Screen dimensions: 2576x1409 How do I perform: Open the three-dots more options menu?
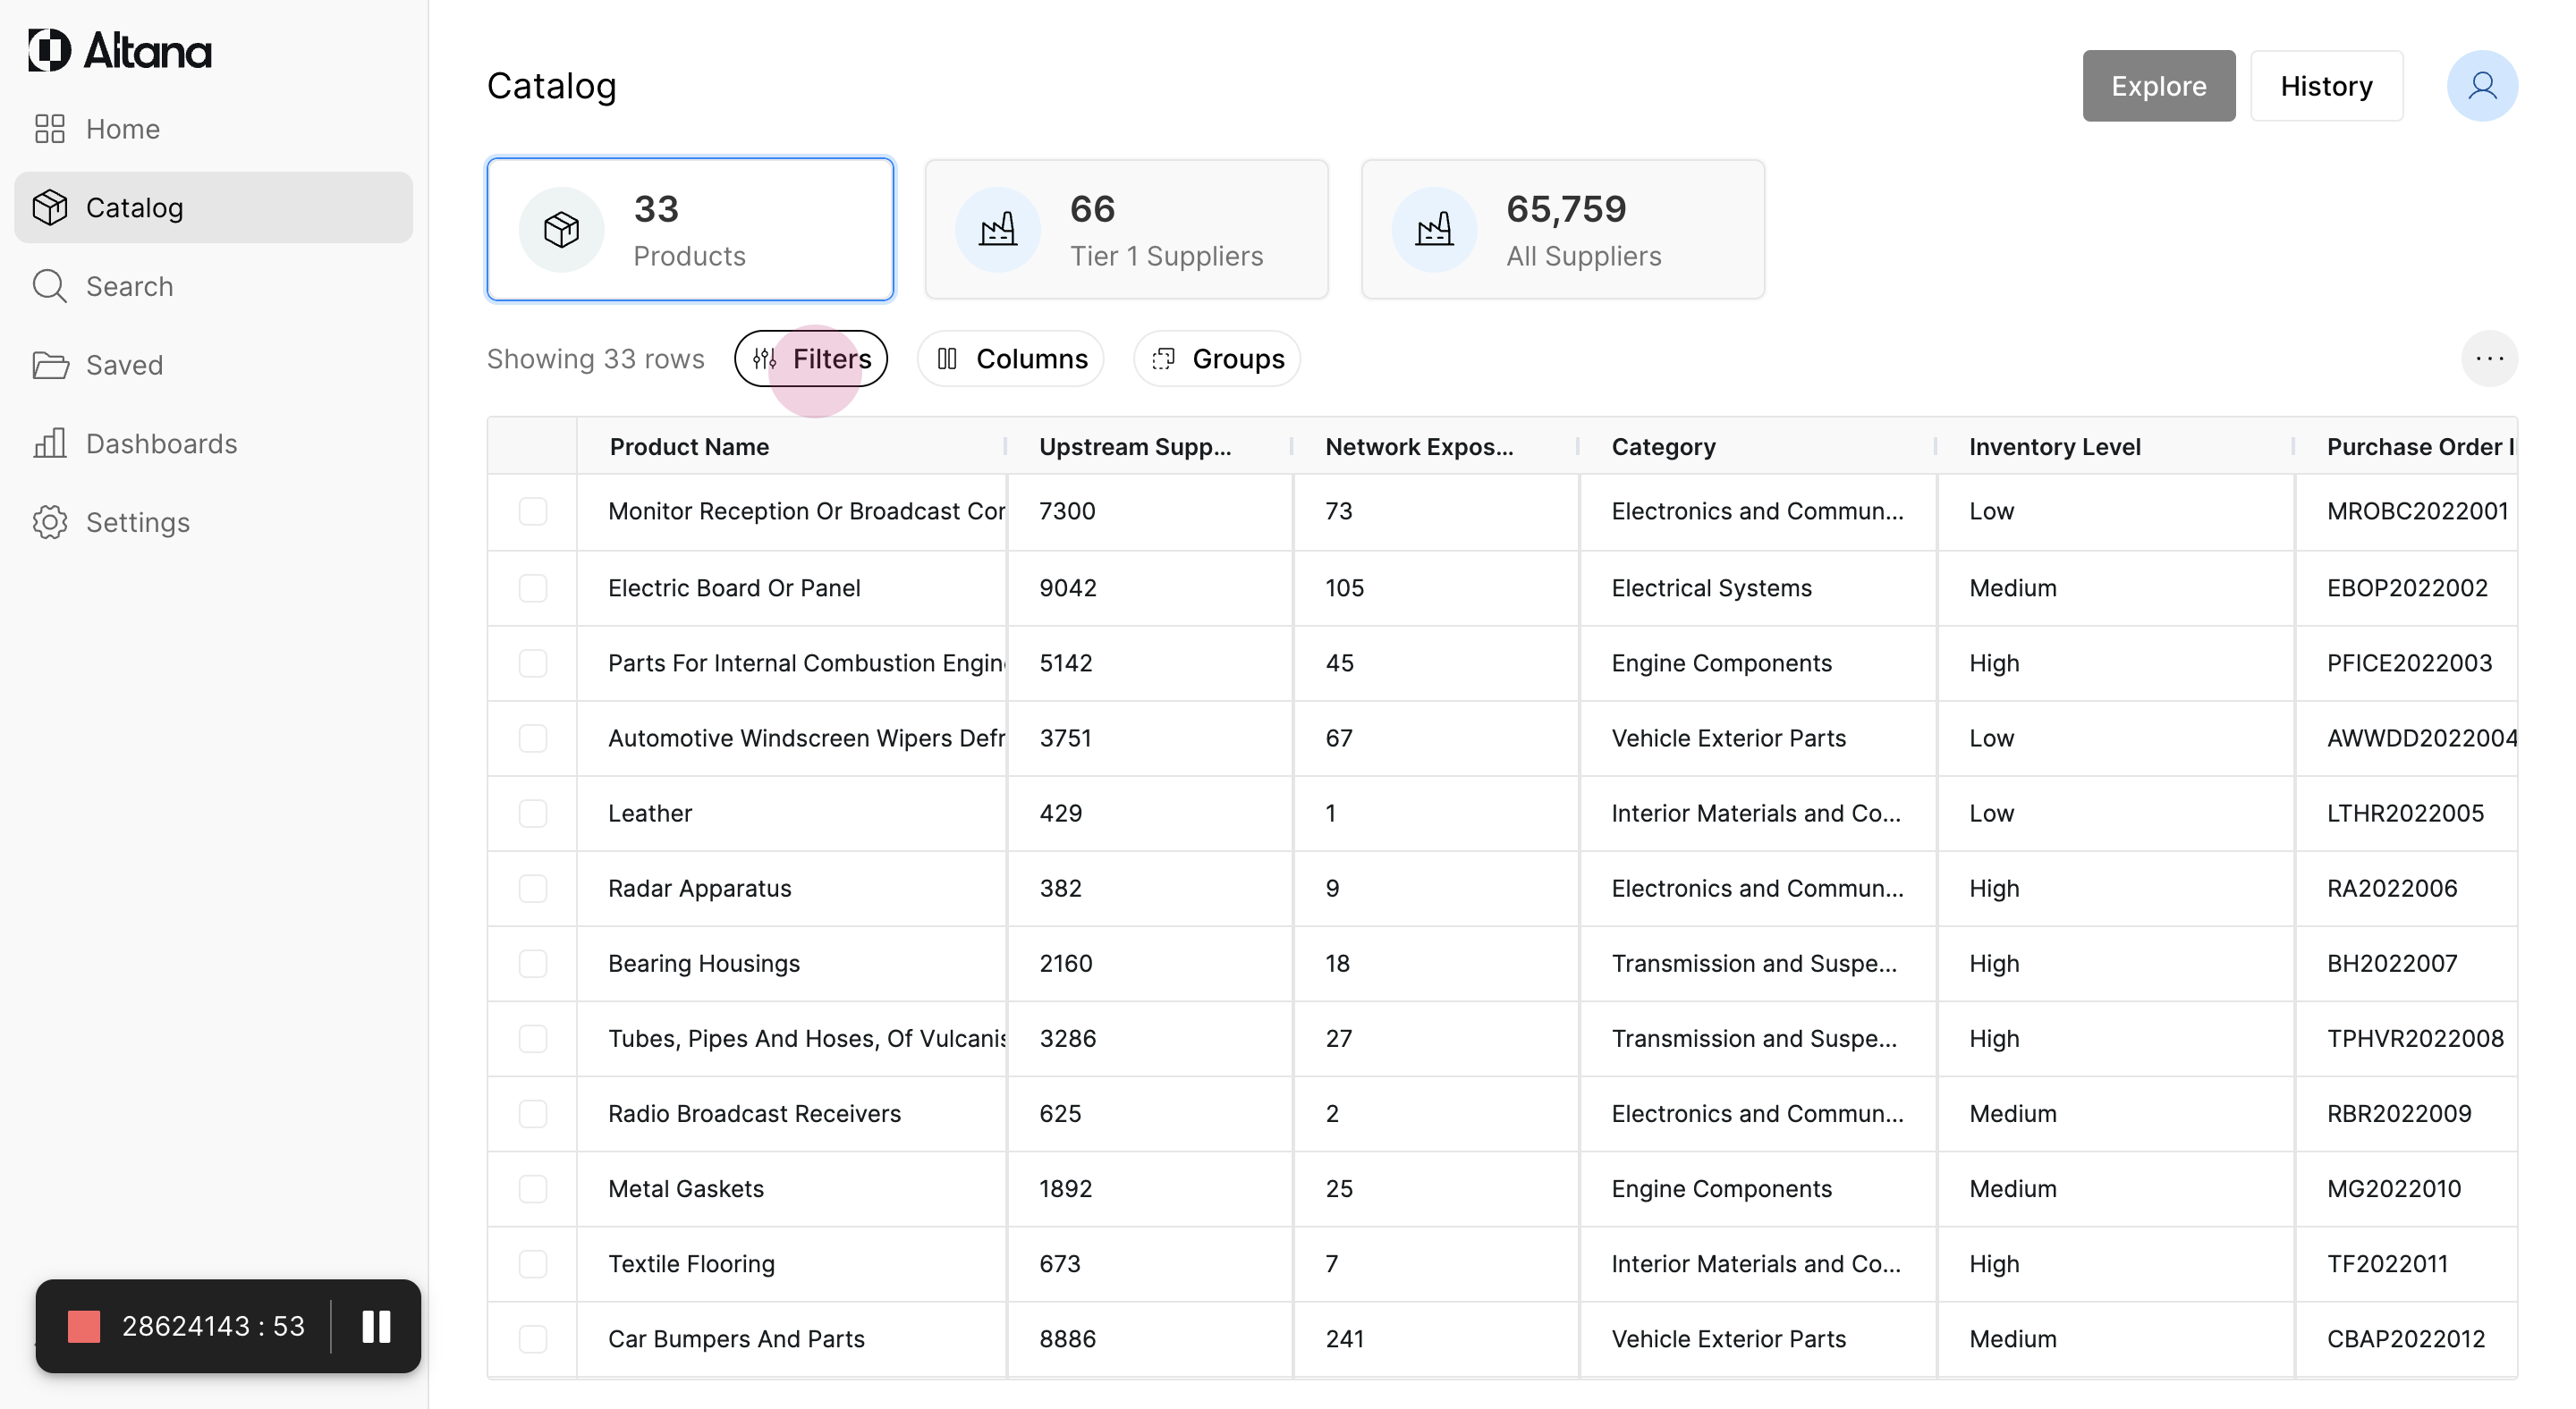(x=2489, y=359)
